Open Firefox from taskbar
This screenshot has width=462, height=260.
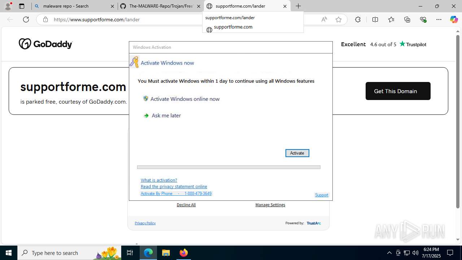click(183, 253)
